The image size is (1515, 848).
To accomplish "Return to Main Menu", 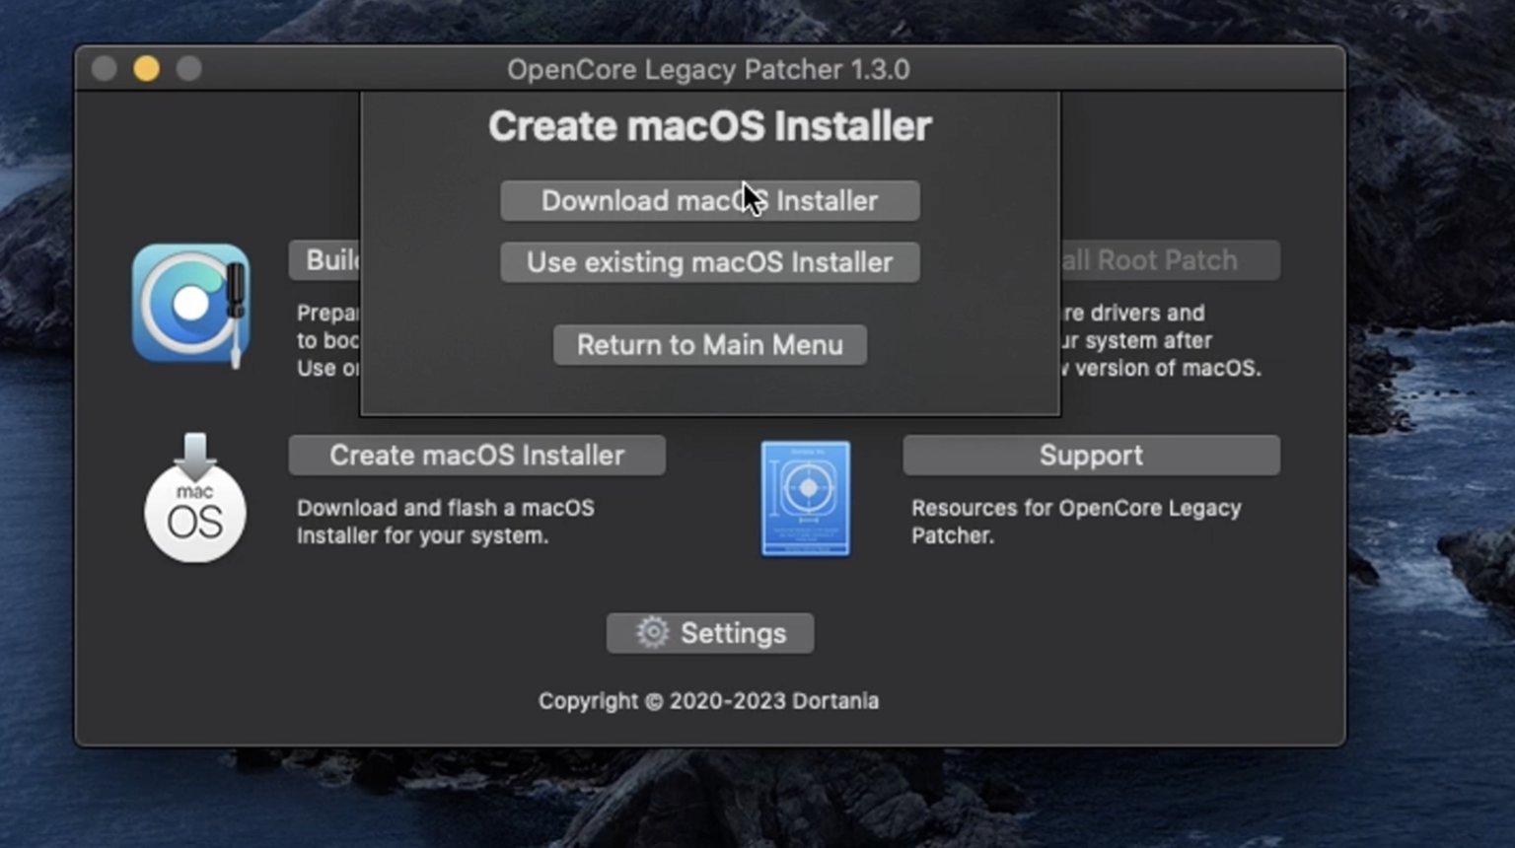I will [710, 345].
